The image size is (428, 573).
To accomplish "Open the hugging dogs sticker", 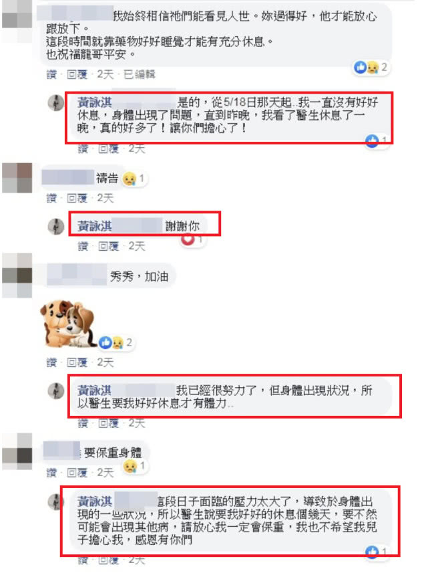I will 67,324.
